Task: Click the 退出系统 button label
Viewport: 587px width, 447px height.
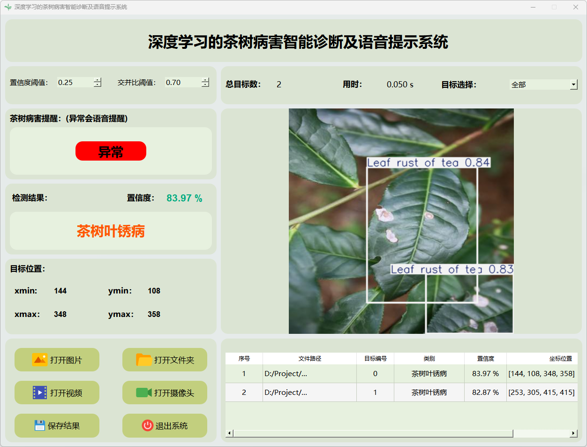Action: click(172, 426)
